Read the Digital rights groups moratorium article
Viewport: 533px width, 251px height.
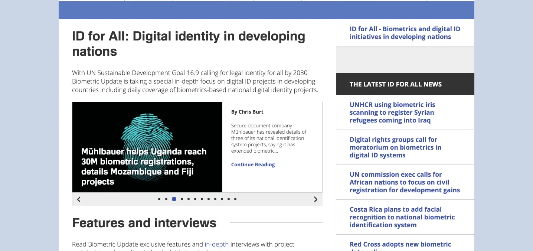coord(395,147)
